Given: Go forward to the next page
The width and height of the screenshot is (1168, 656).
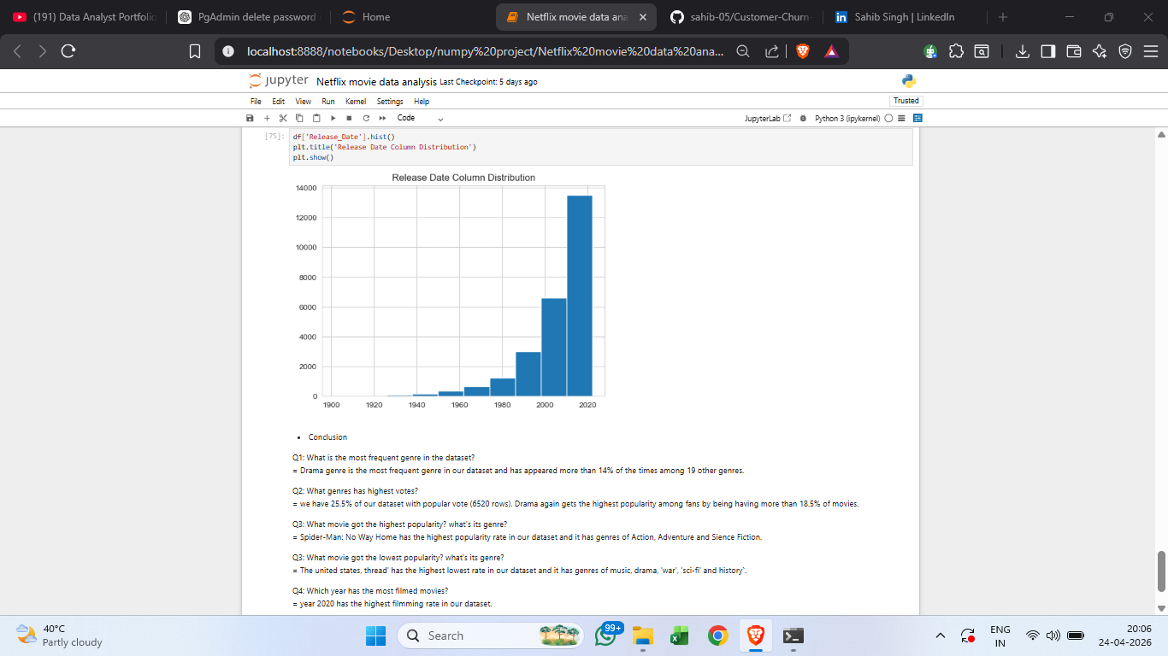Looking at the screenshot, I should coord(43,52).
